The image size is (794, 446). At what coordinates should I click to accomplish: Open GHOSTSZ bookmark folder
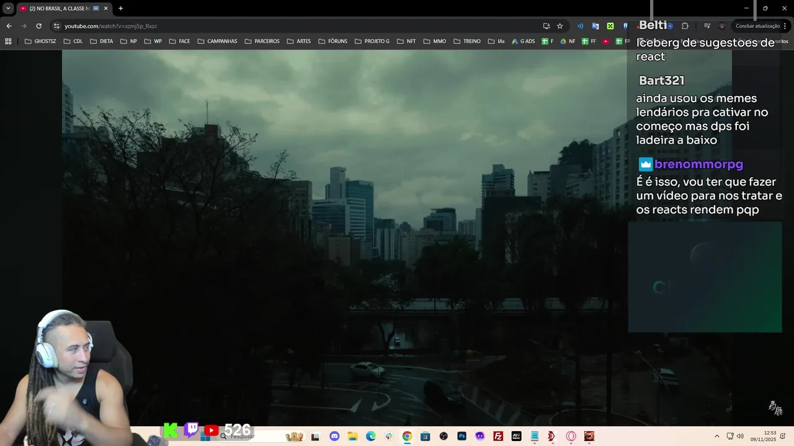(x=40, y=42)
